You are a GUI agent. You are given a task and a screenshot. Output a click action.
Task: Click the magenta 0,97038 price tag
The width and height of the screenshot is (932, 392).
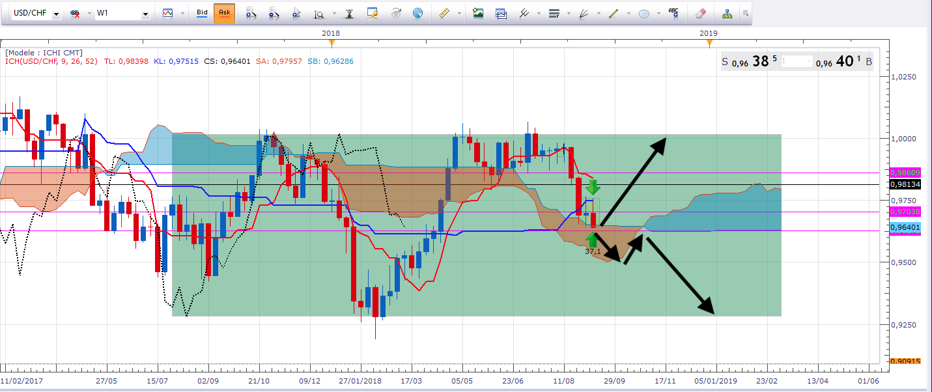(x=904, y=212)
